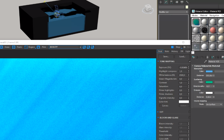Click zoom in magnifier in frame buffer
Screen dimensions: 224x140
point(84,47)
